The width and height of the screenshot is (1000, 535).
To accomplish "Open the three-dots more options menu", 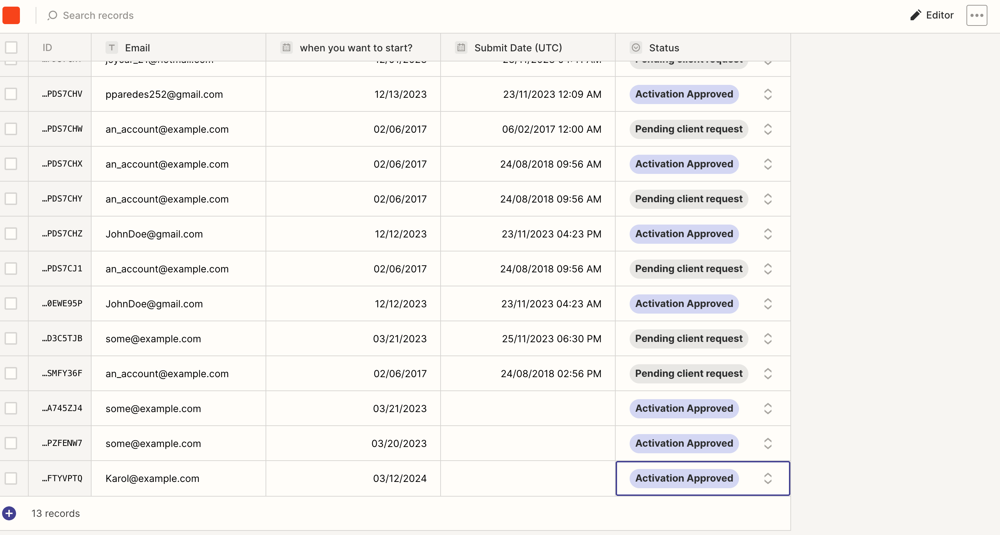I will (976, 15).
